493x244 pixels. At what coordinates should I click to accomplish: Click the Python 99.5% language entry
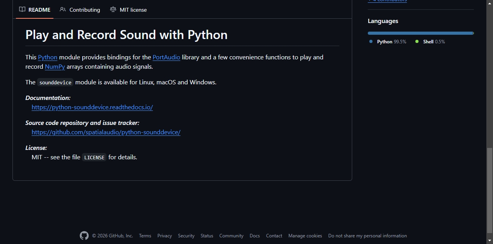click(x=388, y=41)
